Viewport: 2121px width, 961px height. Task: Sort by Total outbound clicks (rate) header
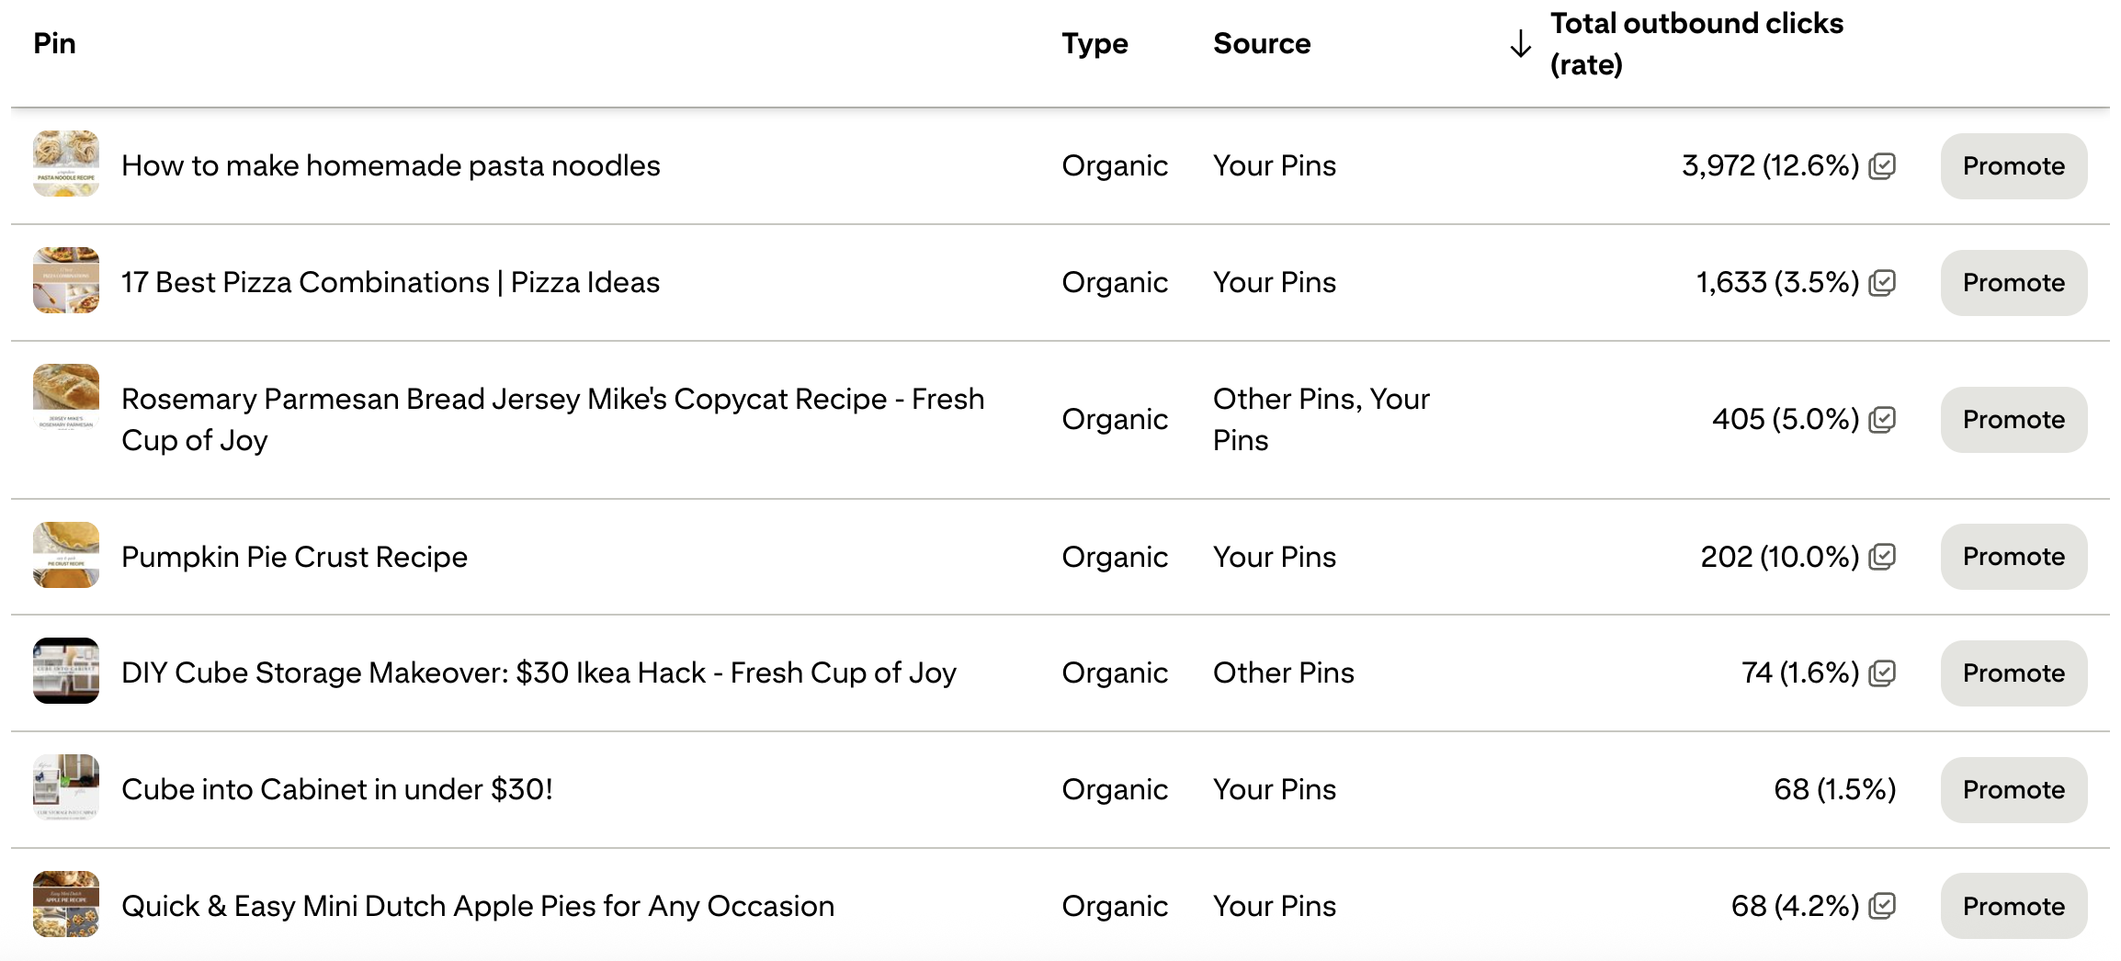[x=1696, y=43]
